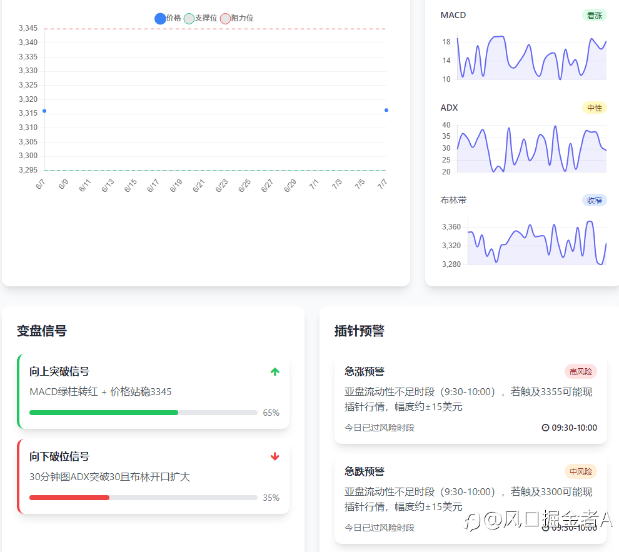Click the 看涨 badge next to MACD
This screenshot has width=619, height=552.
[x=595, y=16]
